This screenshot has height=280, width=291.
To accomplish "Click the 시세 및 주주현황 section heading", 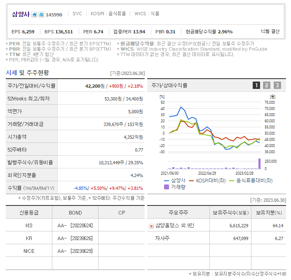I will [x=28, y=72].
